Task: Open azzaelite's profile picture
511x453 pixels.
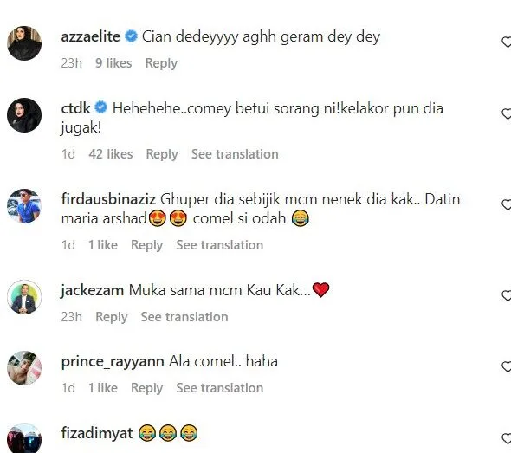Action: point(24,43)
